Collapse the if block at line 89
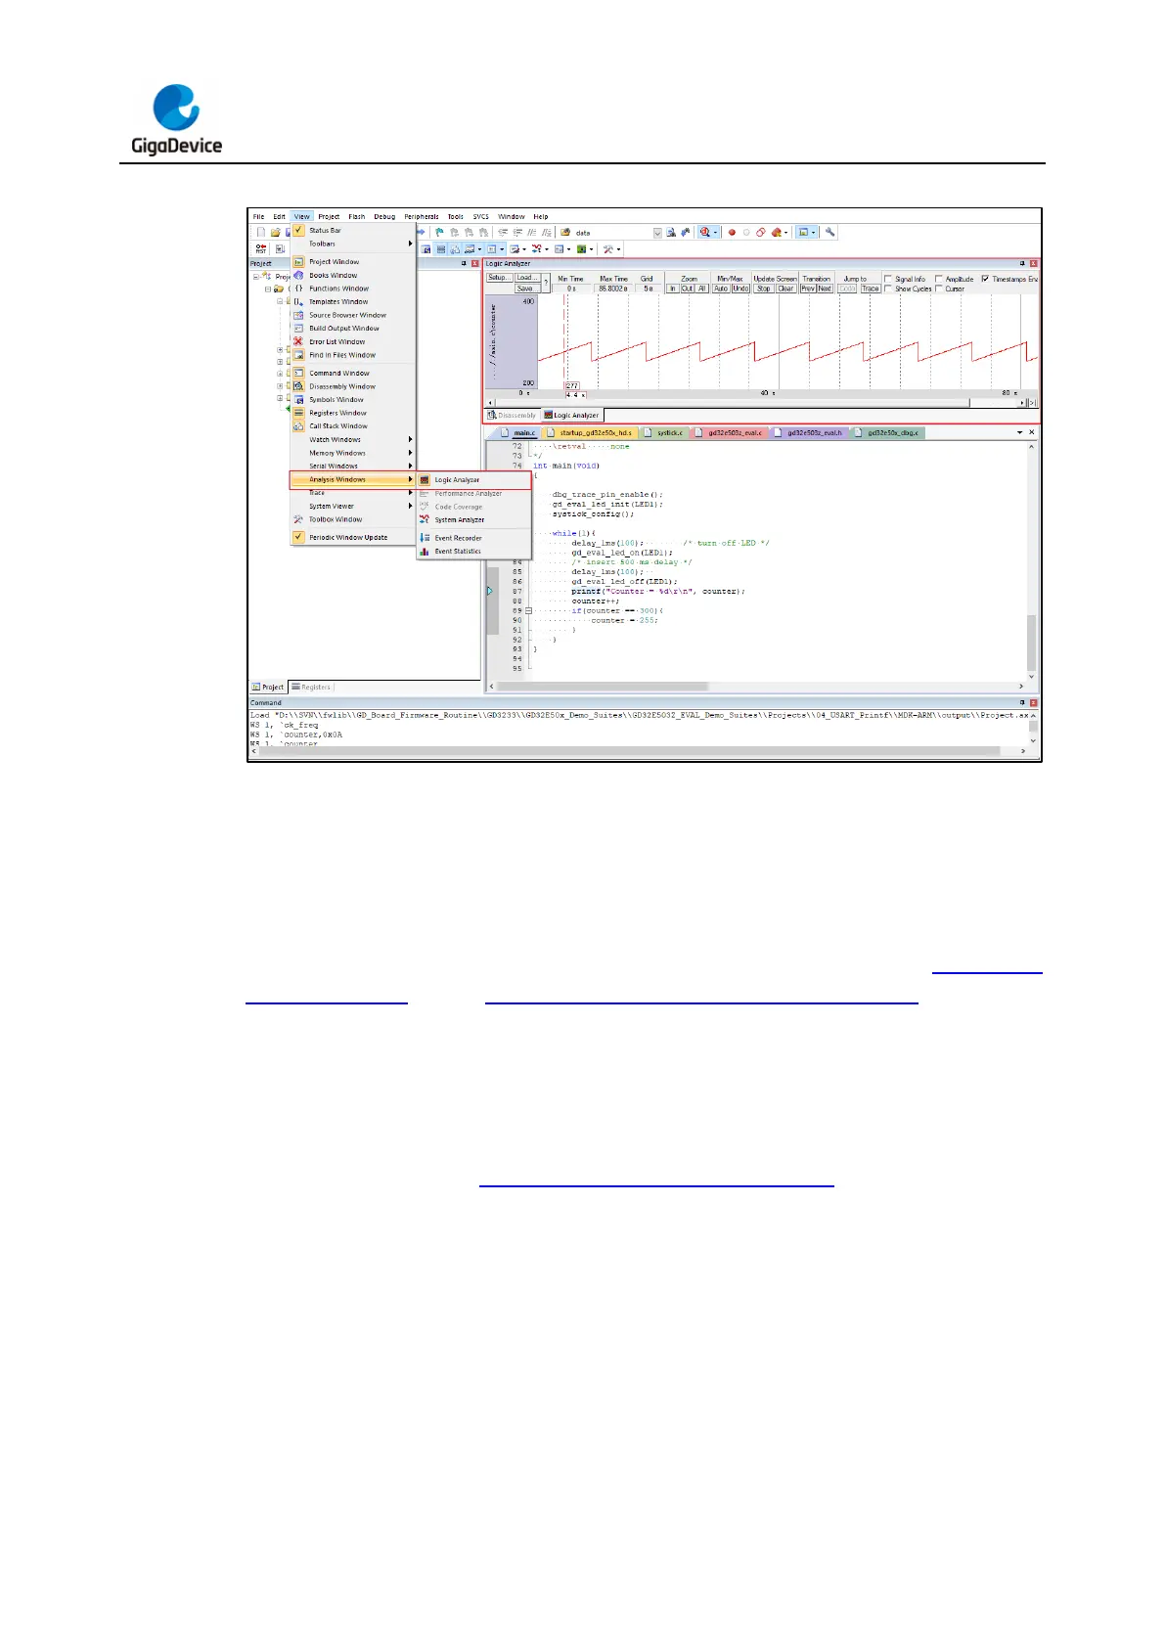 coord(528,611)
